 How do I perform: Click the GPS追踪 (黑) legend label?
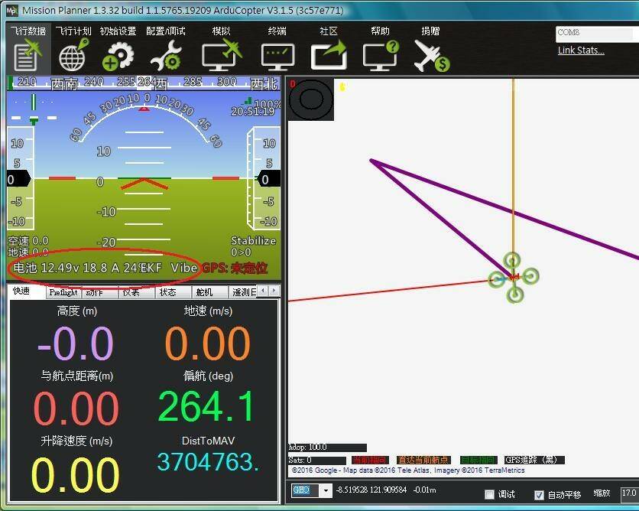click(x=534, y=460)
